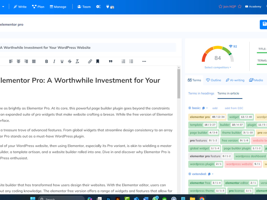Image resolution: width=267 pixels, height=200 pixels.
Task: Open the Manage menu
Action: pyautogui.click(x=58, y=7)
